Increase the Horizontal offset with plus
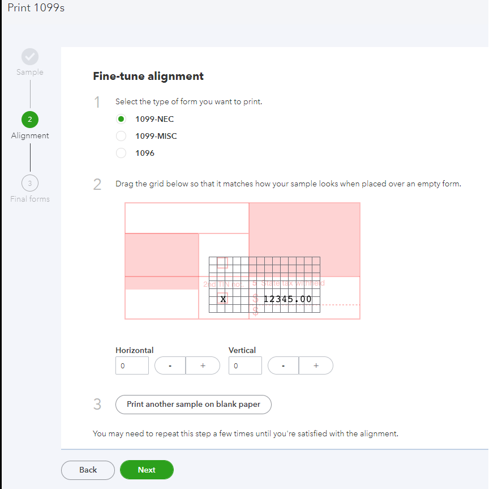 [203, 366]
